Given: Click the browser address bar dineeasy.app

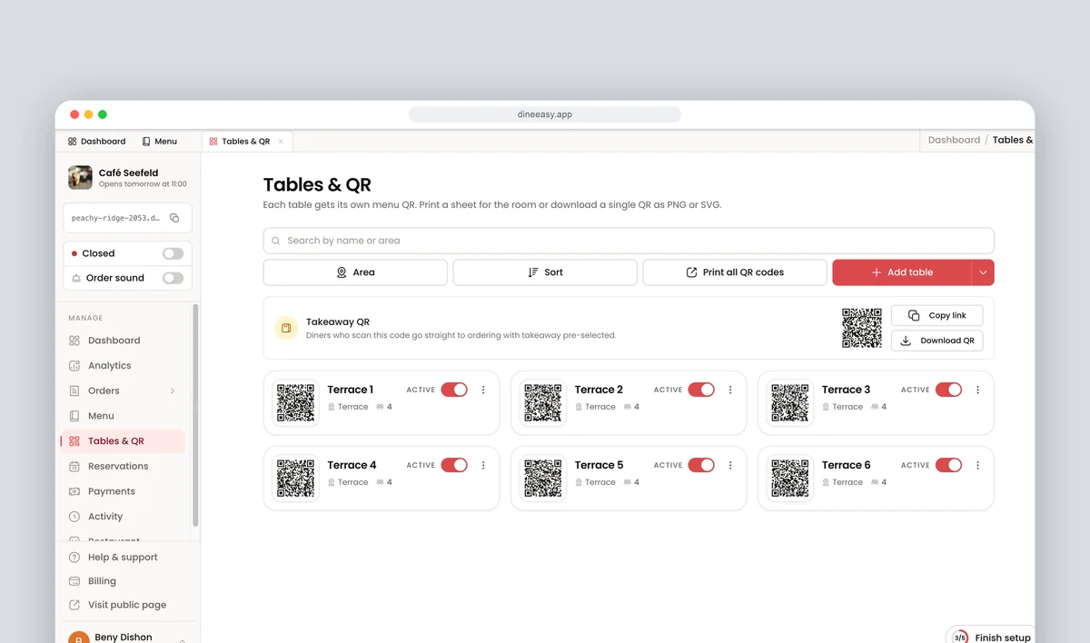Looking at the screenshot, I should pos(545,114).
